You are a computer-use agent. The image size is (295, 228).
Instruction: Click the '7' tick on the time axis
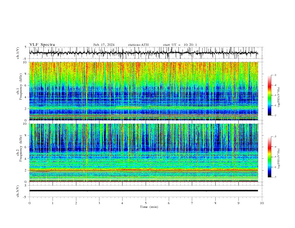(192, 203)
